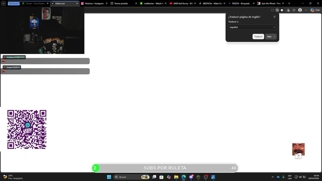Click the webcam overlay video feed
The height and width of the screenshot is (181, 322).
click(x=42, y=30)
